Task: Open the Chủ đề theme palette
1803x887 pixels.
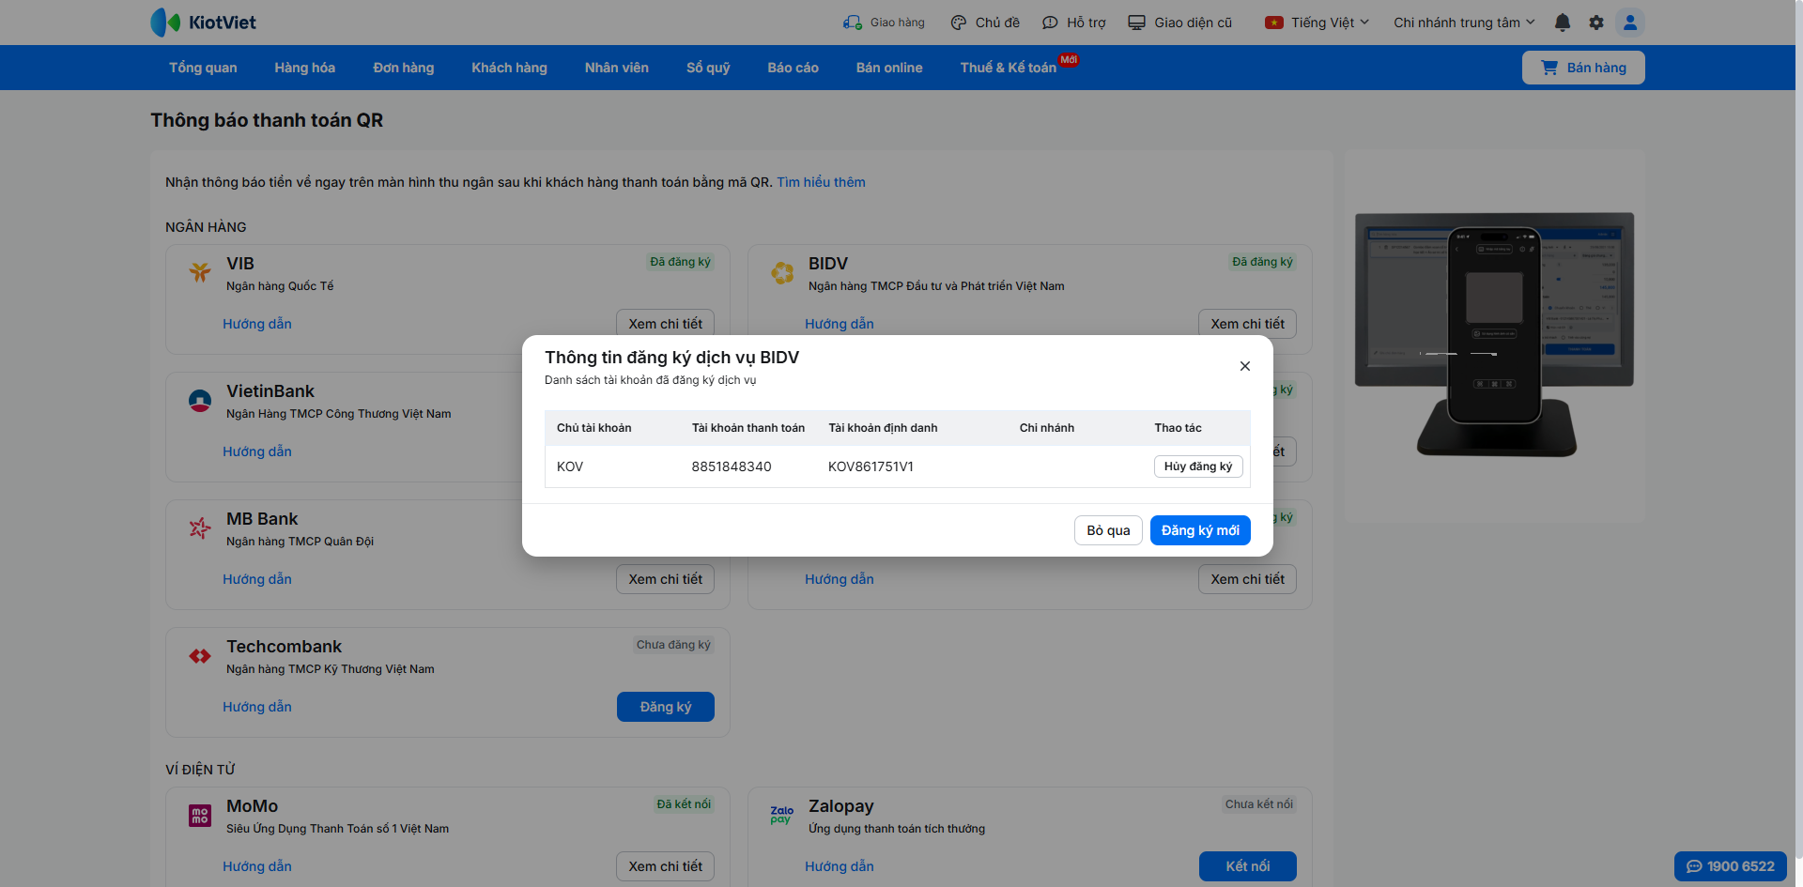Action: coord(985,23)
